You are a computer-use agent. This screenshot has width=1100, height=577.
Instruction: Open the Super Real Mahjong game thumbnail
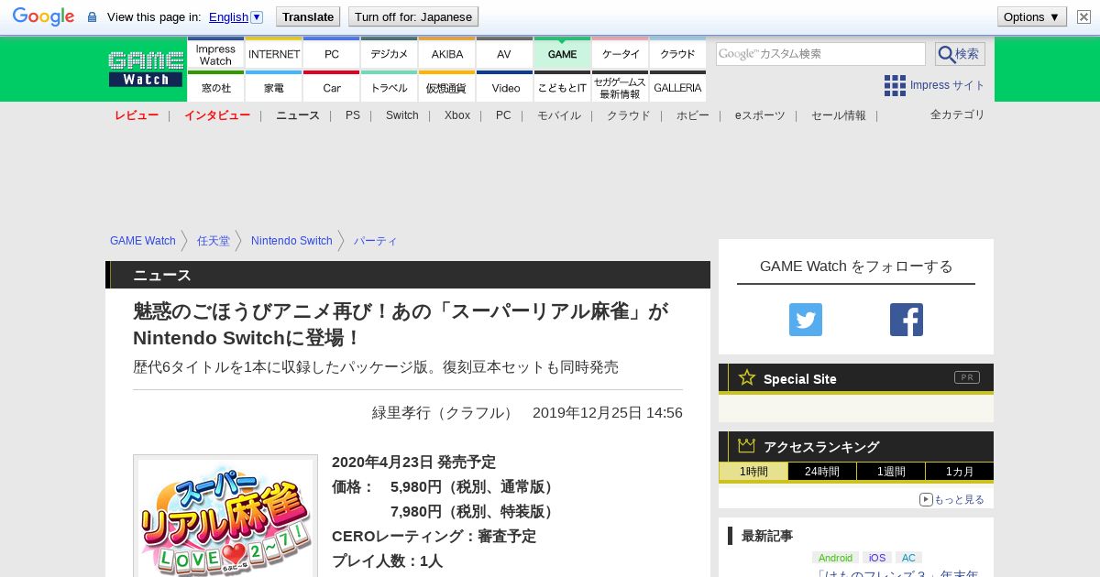(x=225, y=516)
